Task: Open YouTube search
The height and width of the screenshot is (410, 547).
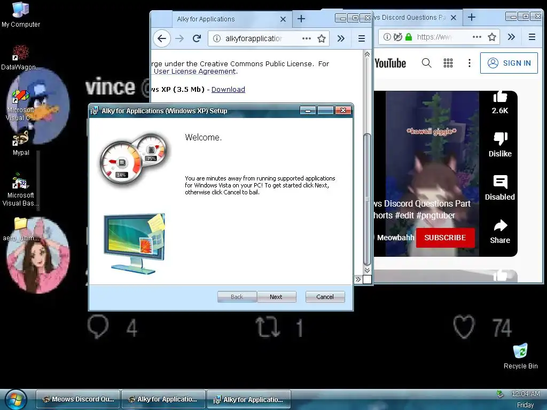Action: [426, 63]
